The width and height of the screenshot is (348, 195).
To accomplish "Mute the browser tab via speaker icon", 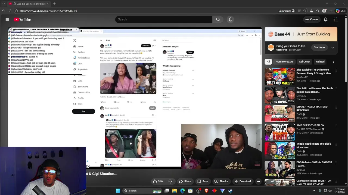I will (x=14, y=4).
